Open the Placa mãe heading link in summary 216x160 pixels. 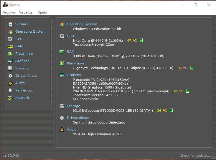[75, 63]
